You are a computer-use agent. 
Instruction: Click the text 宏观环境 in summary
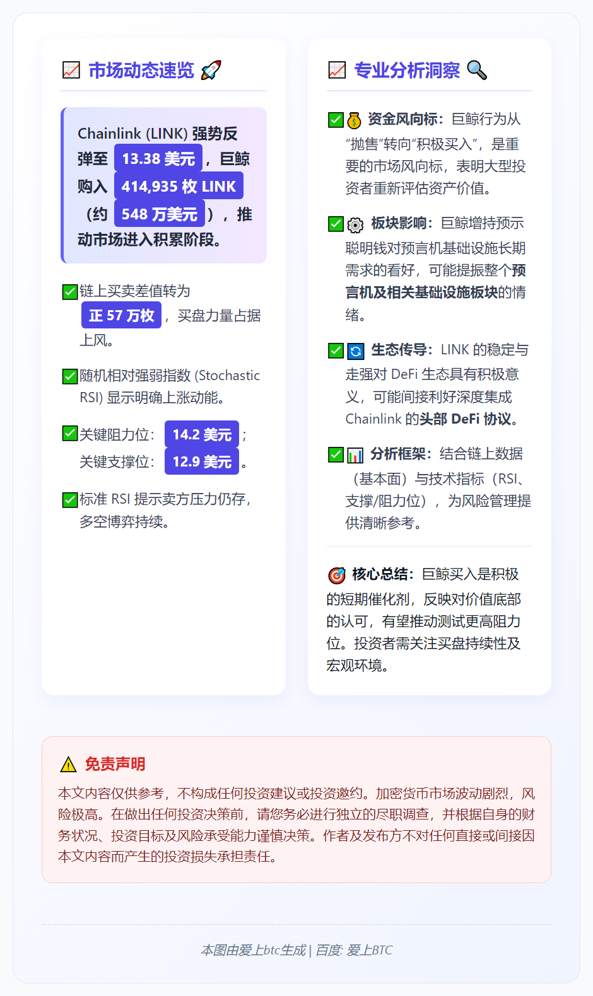coord(354,666)
